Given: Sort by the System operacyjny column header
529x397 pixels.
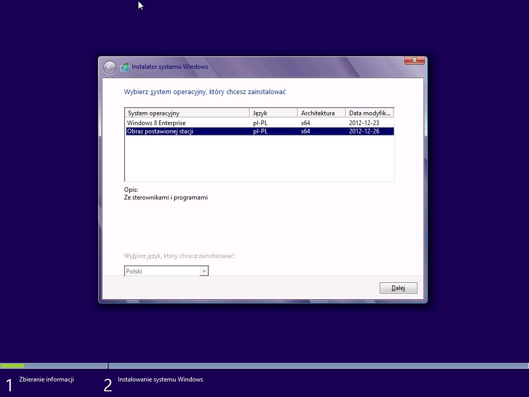Looking at the screenshot, I should point(187,113).
